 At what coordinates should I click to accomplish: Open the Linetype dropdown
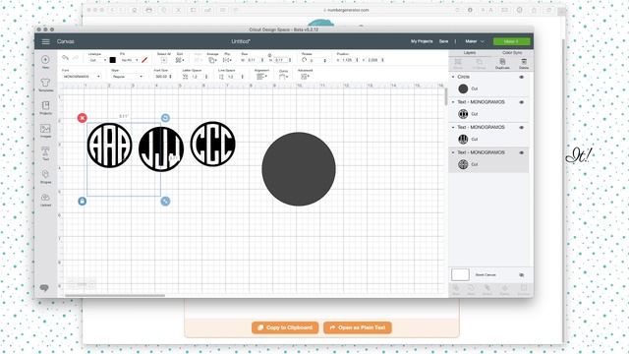point(97,60)
